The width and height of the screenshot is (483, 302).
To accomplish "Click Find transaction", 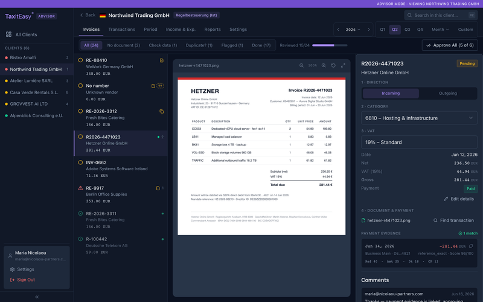I will 453,220.
